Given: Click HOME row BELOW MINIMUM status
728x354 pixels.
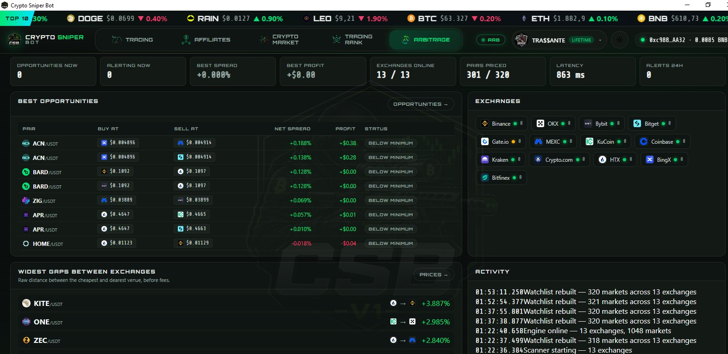Looking at the screenshot, I should point(390,244).
